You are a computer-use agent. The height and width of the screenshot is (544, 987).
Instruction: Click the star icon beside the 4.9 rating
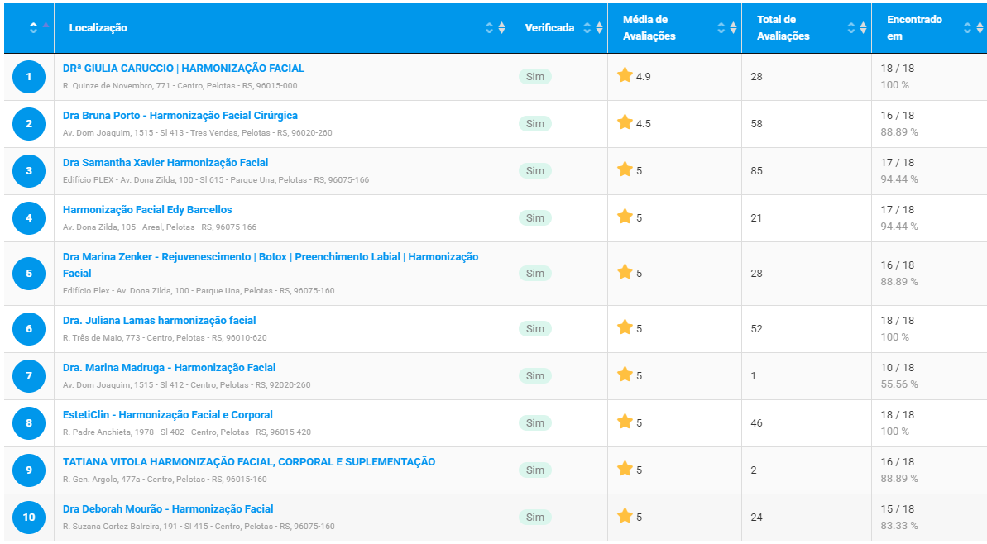tap(625, 75)
